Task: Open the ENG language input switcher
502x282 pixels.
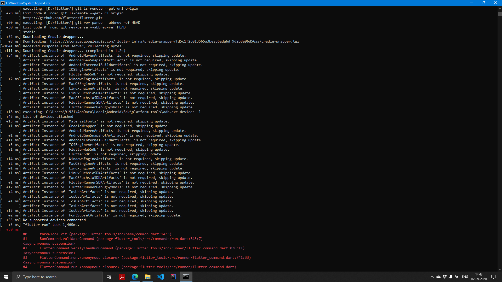Action: click(x=465, y=277)
